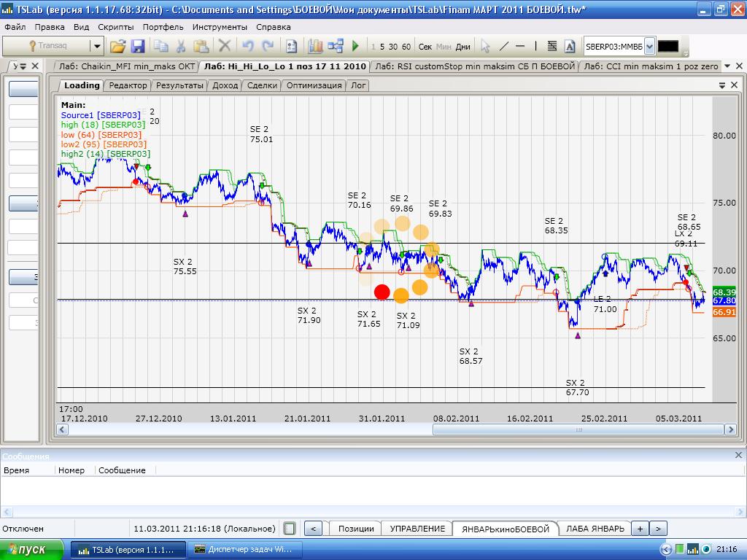Switch to the Оптимизация tab
747x560 pixels.
point(314,85)
